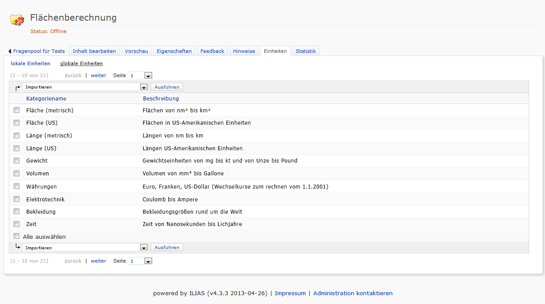Open the top Importieren action dropdown
Screen dimensions: 545x304
coord(85,87)
